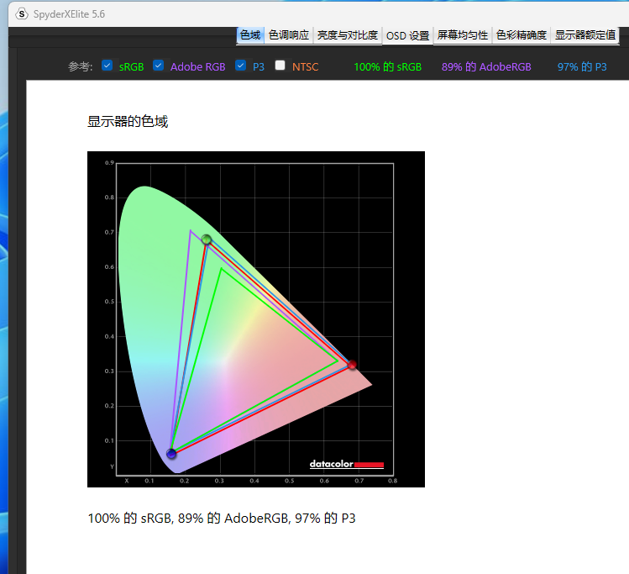Click the datacolor logo in the chart
Viewport: 629px width, 574px height.
point(347,464)
